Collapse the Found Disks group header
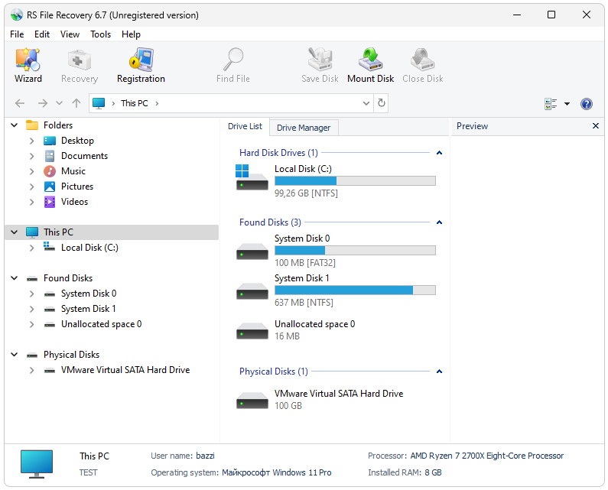 [x=439, y=222]
